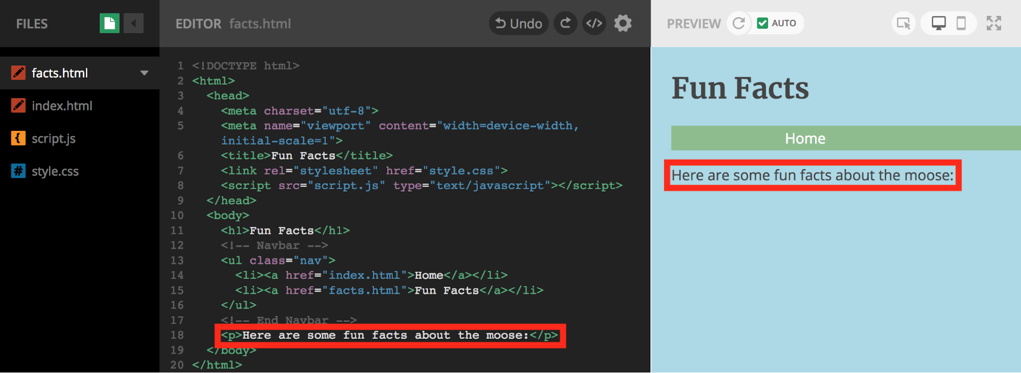The image size is (1021, 373).
Task: Click the inspect element cursor icon
Action: pyautogui.click(x=904, y=24)
